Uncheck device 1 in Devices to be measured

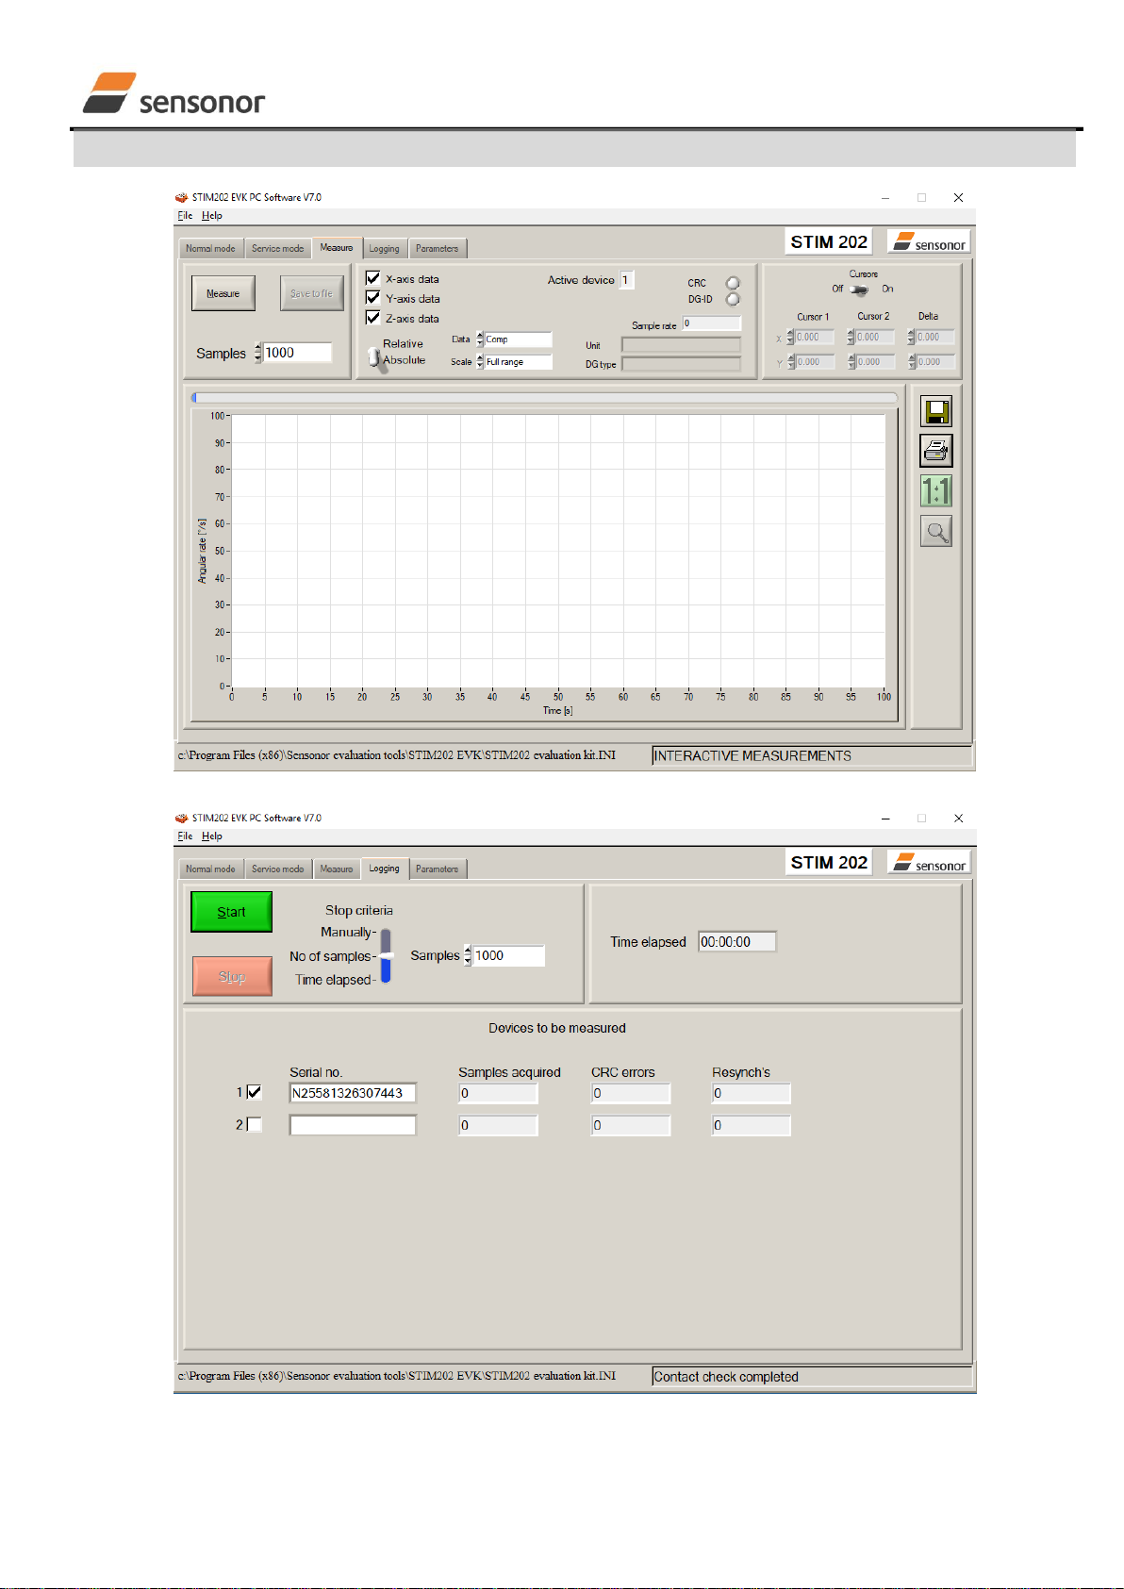(x=254, y=1092)
